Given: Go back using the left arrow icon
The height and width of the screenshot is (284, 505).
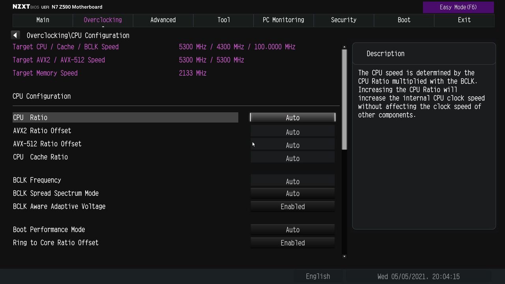Looking at the screenshot, I should point(15,35).
